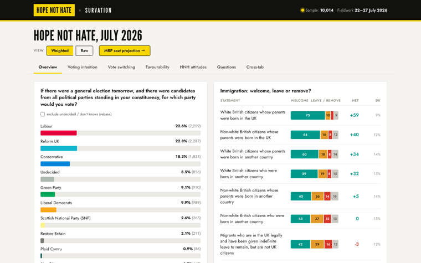This screenshot has height=263, width=421.
Task: Open the MRP seat projection
Action: tap(125, 50)
